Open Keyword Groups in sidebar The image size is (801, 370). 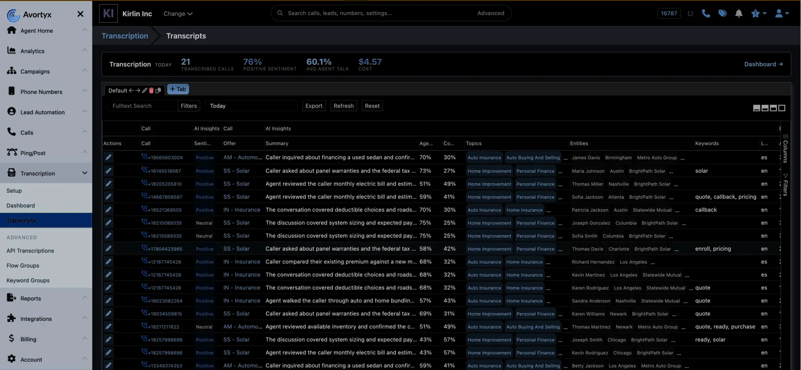(28, 281)
